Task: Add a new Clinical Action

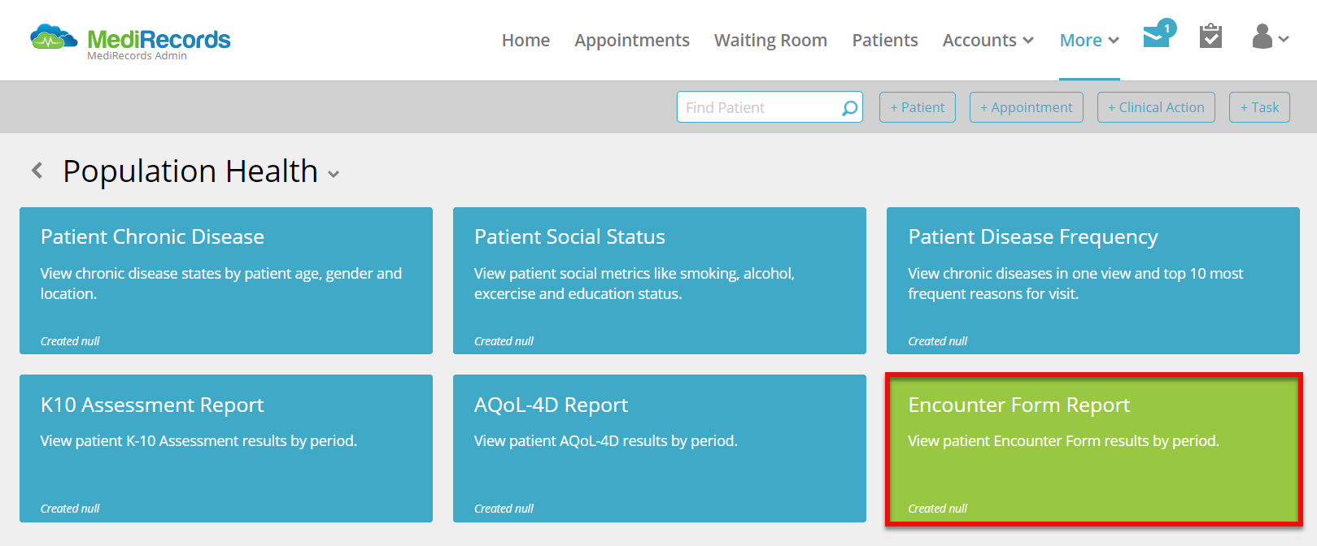Action: pos(1155,107)
